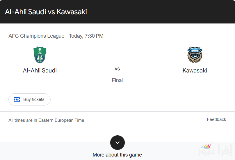Click the Al-Ahli Saudi club crest

click(x=40, y=55)
